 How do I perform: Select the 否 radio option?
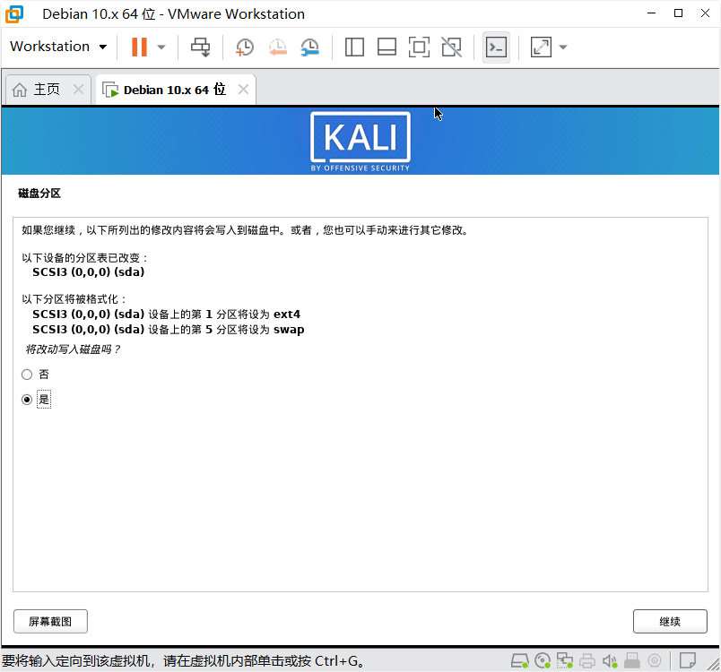[x=27, y=375]
